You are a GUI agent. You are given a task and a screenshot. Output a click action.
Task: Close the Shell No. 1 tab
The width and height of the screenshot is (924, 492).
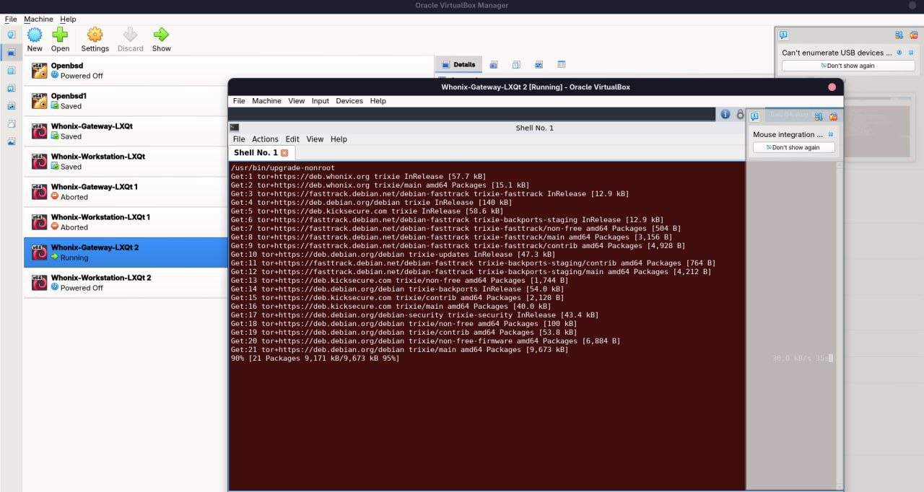tap(284, 153)
